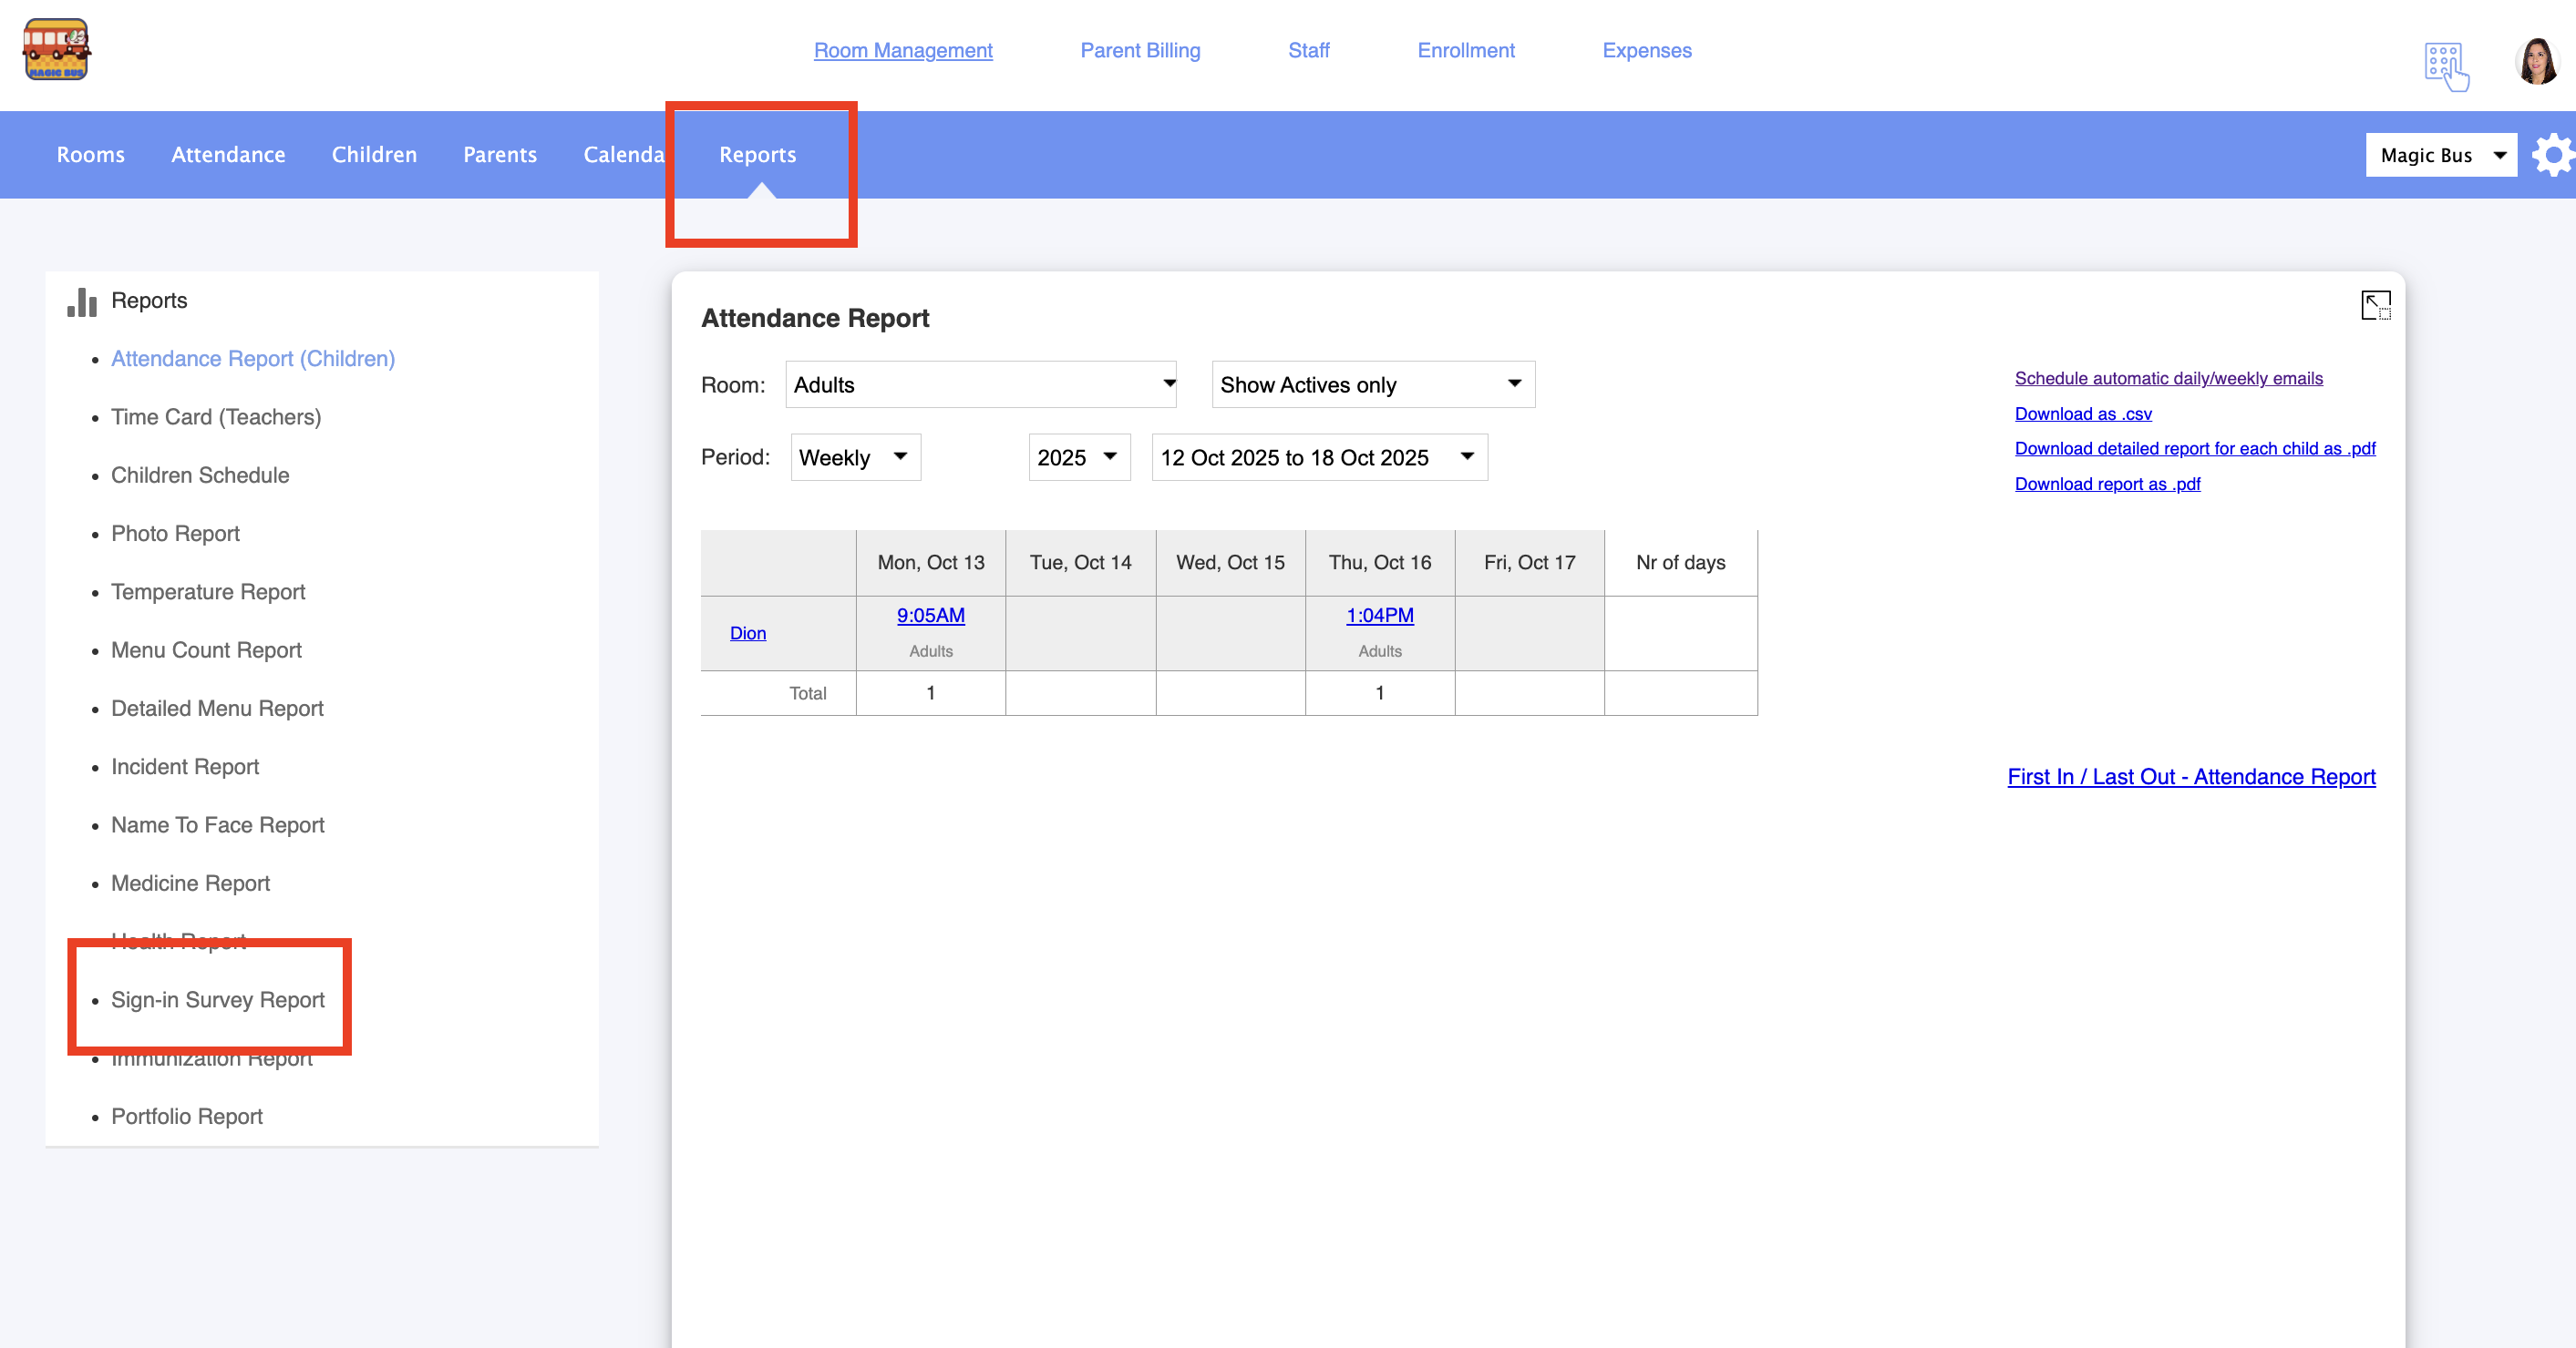Screen dimensions: 2576x1348
Task: Open the settings gear icon
Action: (2553, 155)
